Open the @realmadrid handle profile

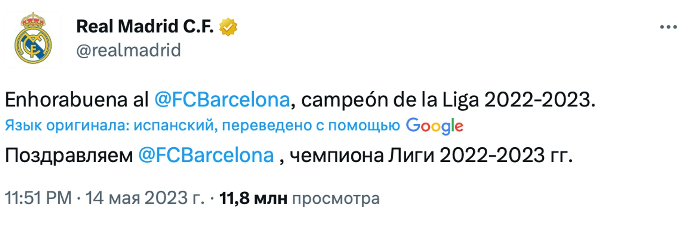pyautogui.click(x=128, y=50)
